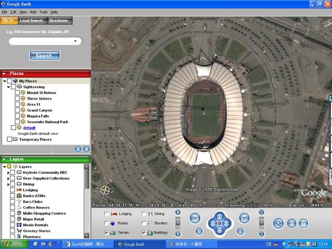Reset tilt button
The height and width of the screenshot is (249, 332).
[x=240, y=231]
